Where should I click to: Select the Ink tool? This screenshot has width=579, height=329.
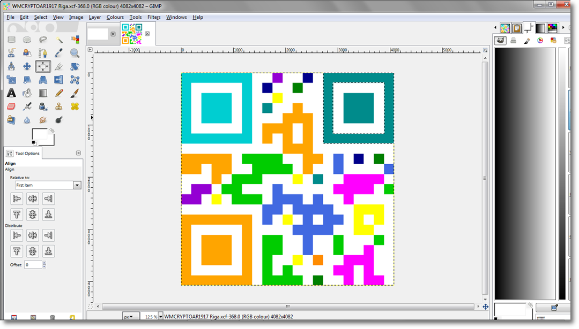point(43,106)
